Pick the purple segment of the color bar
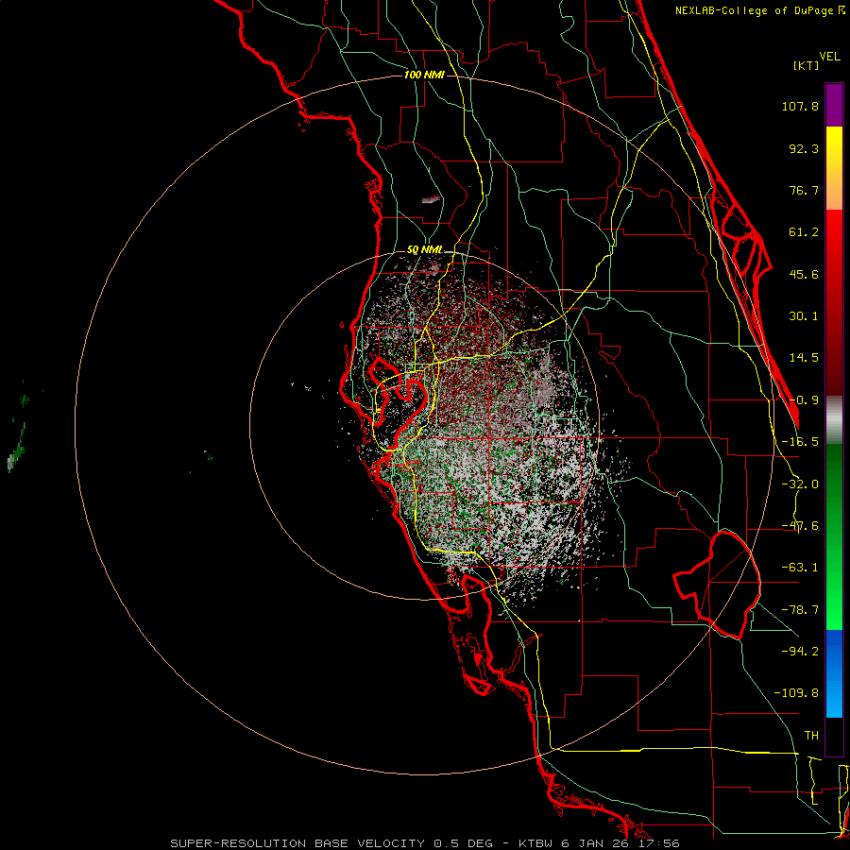The height and width of the screenshot is (850, 850). (x=834, y=105)
